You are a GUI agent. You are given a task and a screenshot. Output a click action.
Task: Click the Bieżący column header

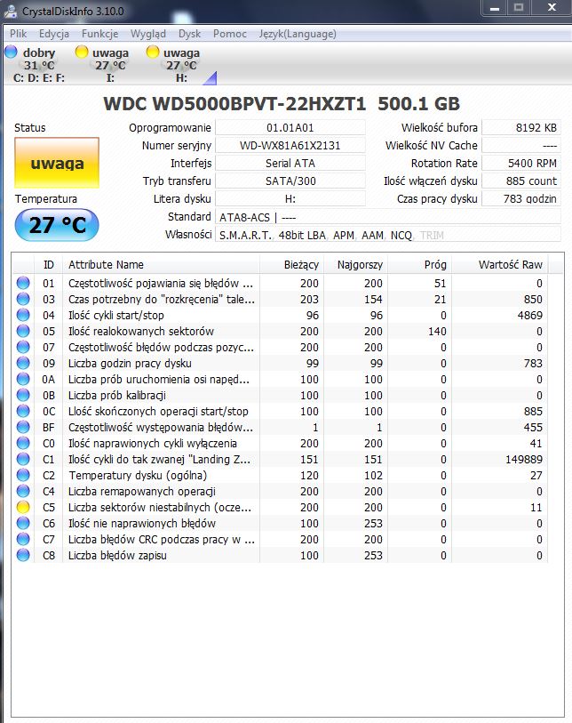click(x=292, y=265)
